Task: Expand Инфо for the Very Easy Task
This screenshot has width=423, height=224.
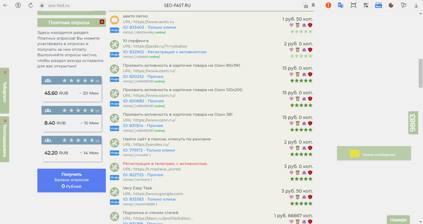Action: pos(115,202)
